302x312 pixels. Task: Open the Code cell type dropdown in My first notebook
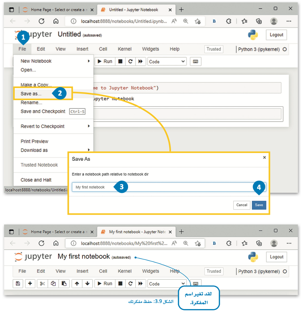(x=167, y=283)
